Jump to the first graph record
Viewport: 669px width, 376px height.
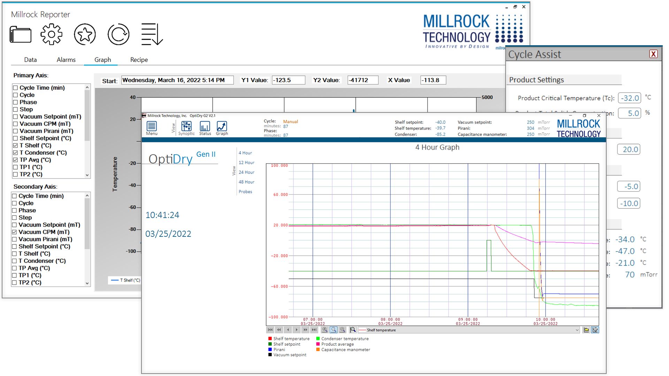tap(270, 330)
